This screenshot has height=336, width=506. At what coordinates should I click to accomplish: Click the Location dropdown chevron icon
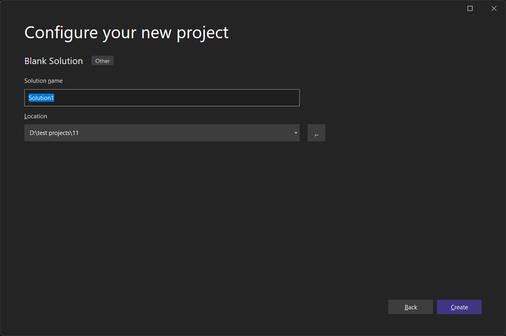click(x=296, y=133)
